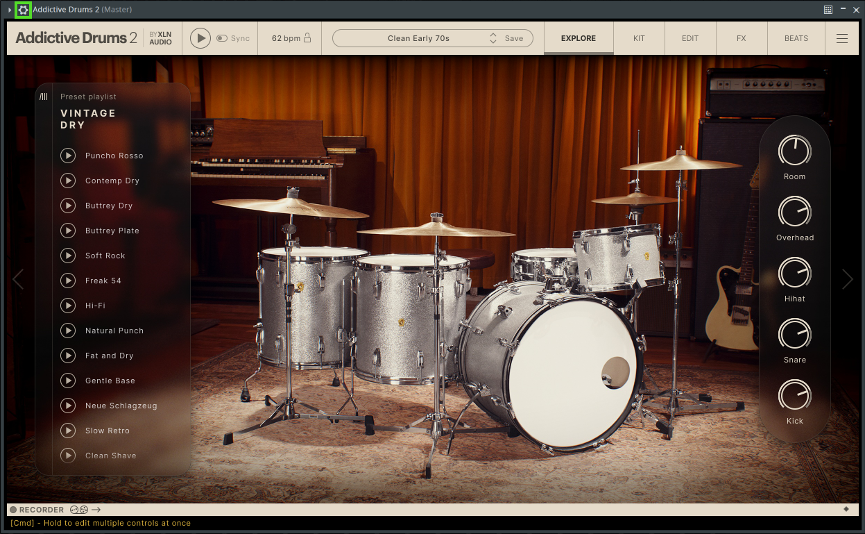This screenshot has width=865, height=534.
Task: Load the Fat and Dry preset name
Action: [x=110, y=356]
